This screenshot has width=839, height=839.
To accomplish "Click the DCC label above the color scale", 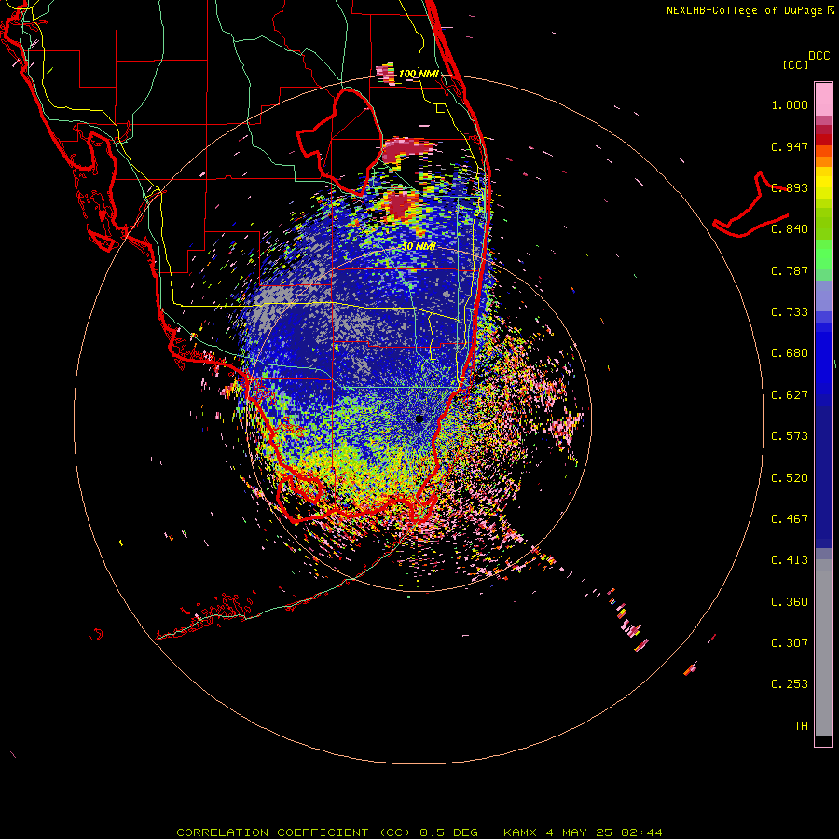I will [x=818, y=56].
